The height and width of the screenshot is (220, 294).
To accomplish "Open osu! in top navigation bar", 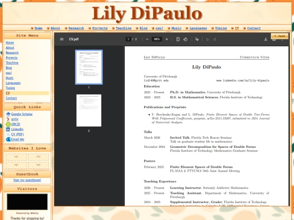I will click(160, 28).
